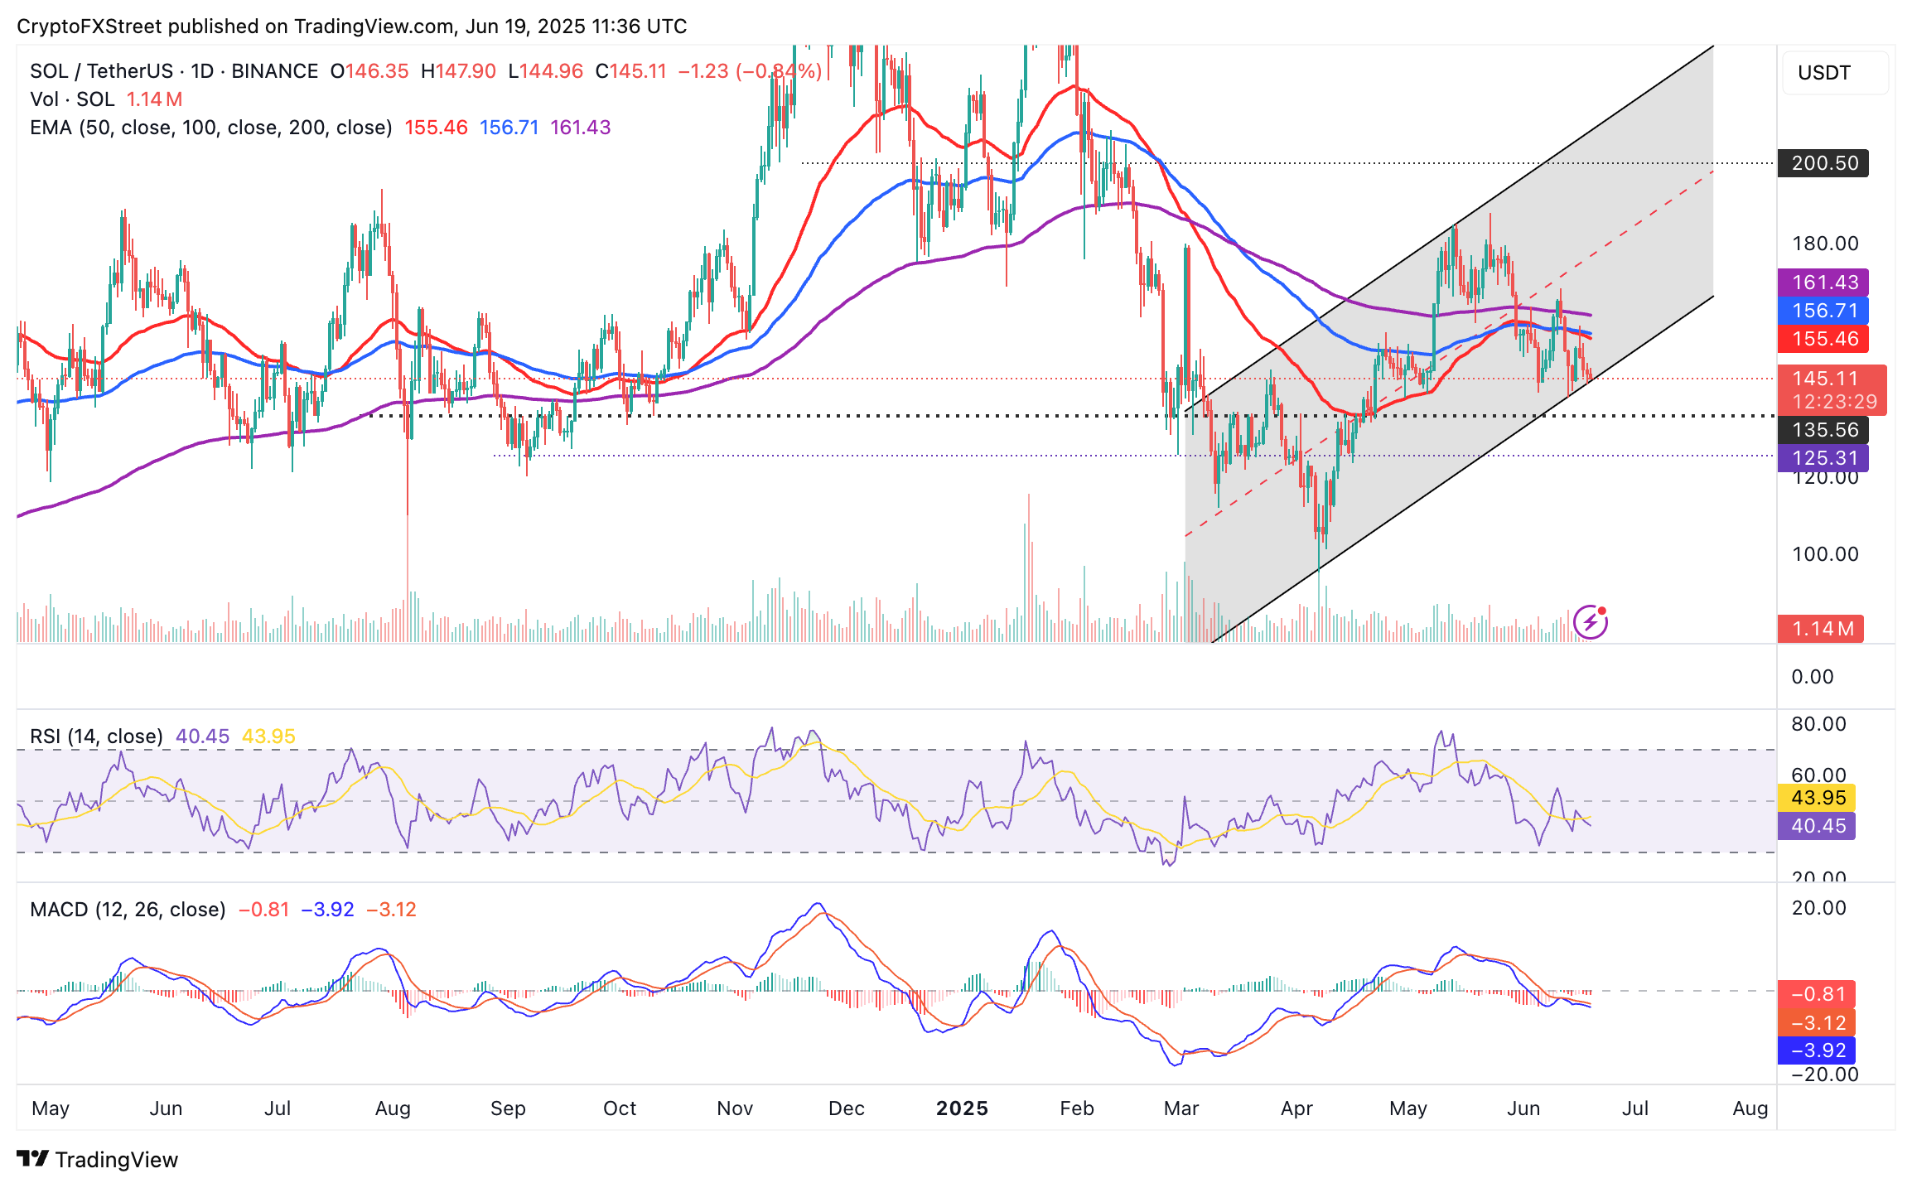The image size is (1912, 1188).
Task: Click the 125.31 purple level label
Action: [1823, 458]
